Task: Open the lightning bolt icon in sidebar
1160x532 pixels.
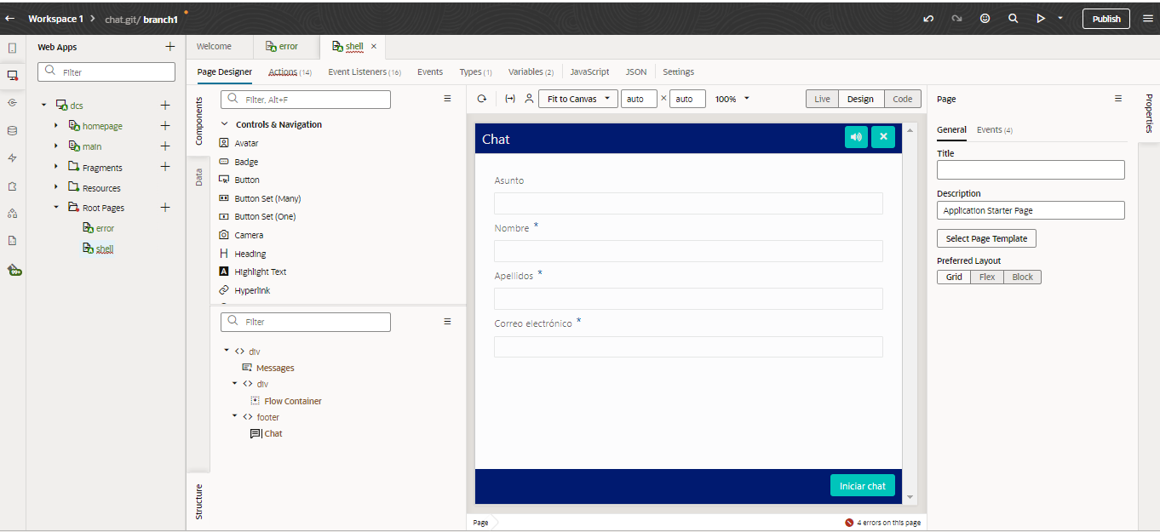Action: [12, 157]
